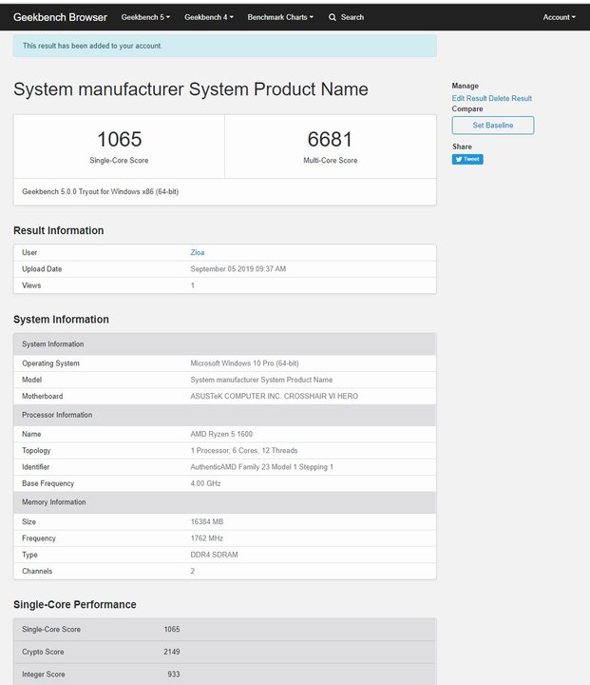Click Microsoft Windows 10 Pro value
Image resolution: width=590 pixels, height=685 pixels.
click(x=244, y=363)
